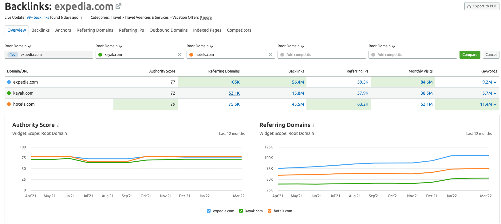
Task: Click the Authority Score column header
Action: (162, 71)
